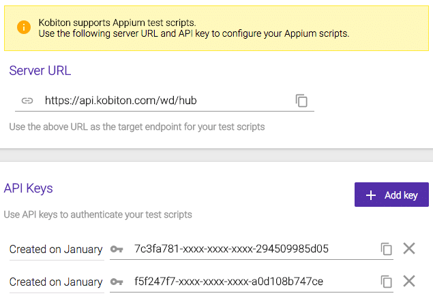Delete the API key starting with 7c3fa781
Image resolution: width=433 pixels, height=300 pixels.
point(409,248)
